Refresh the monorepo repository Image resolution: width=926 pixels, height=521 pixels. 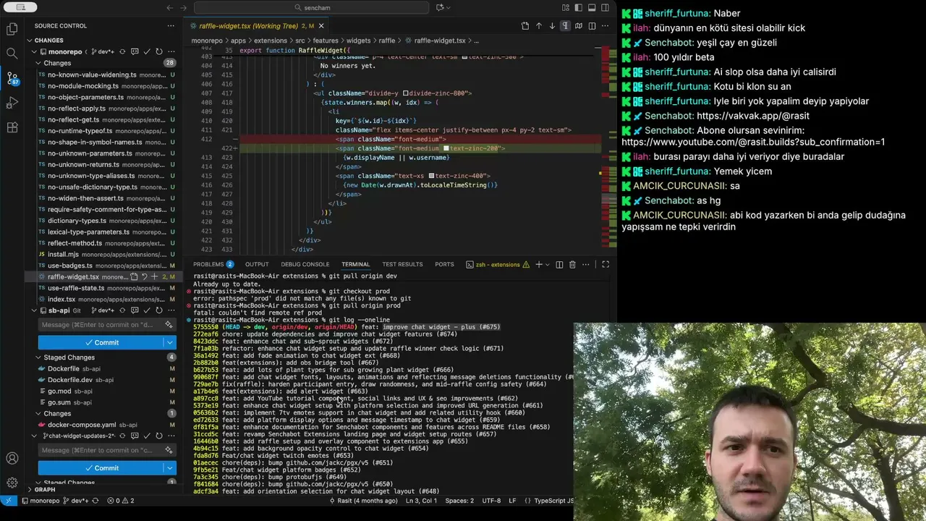pos(159,52)
